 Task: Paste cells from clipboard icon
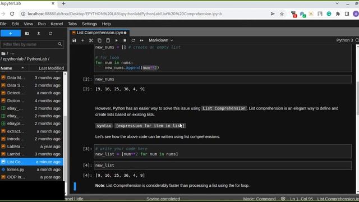pos(108,40)
